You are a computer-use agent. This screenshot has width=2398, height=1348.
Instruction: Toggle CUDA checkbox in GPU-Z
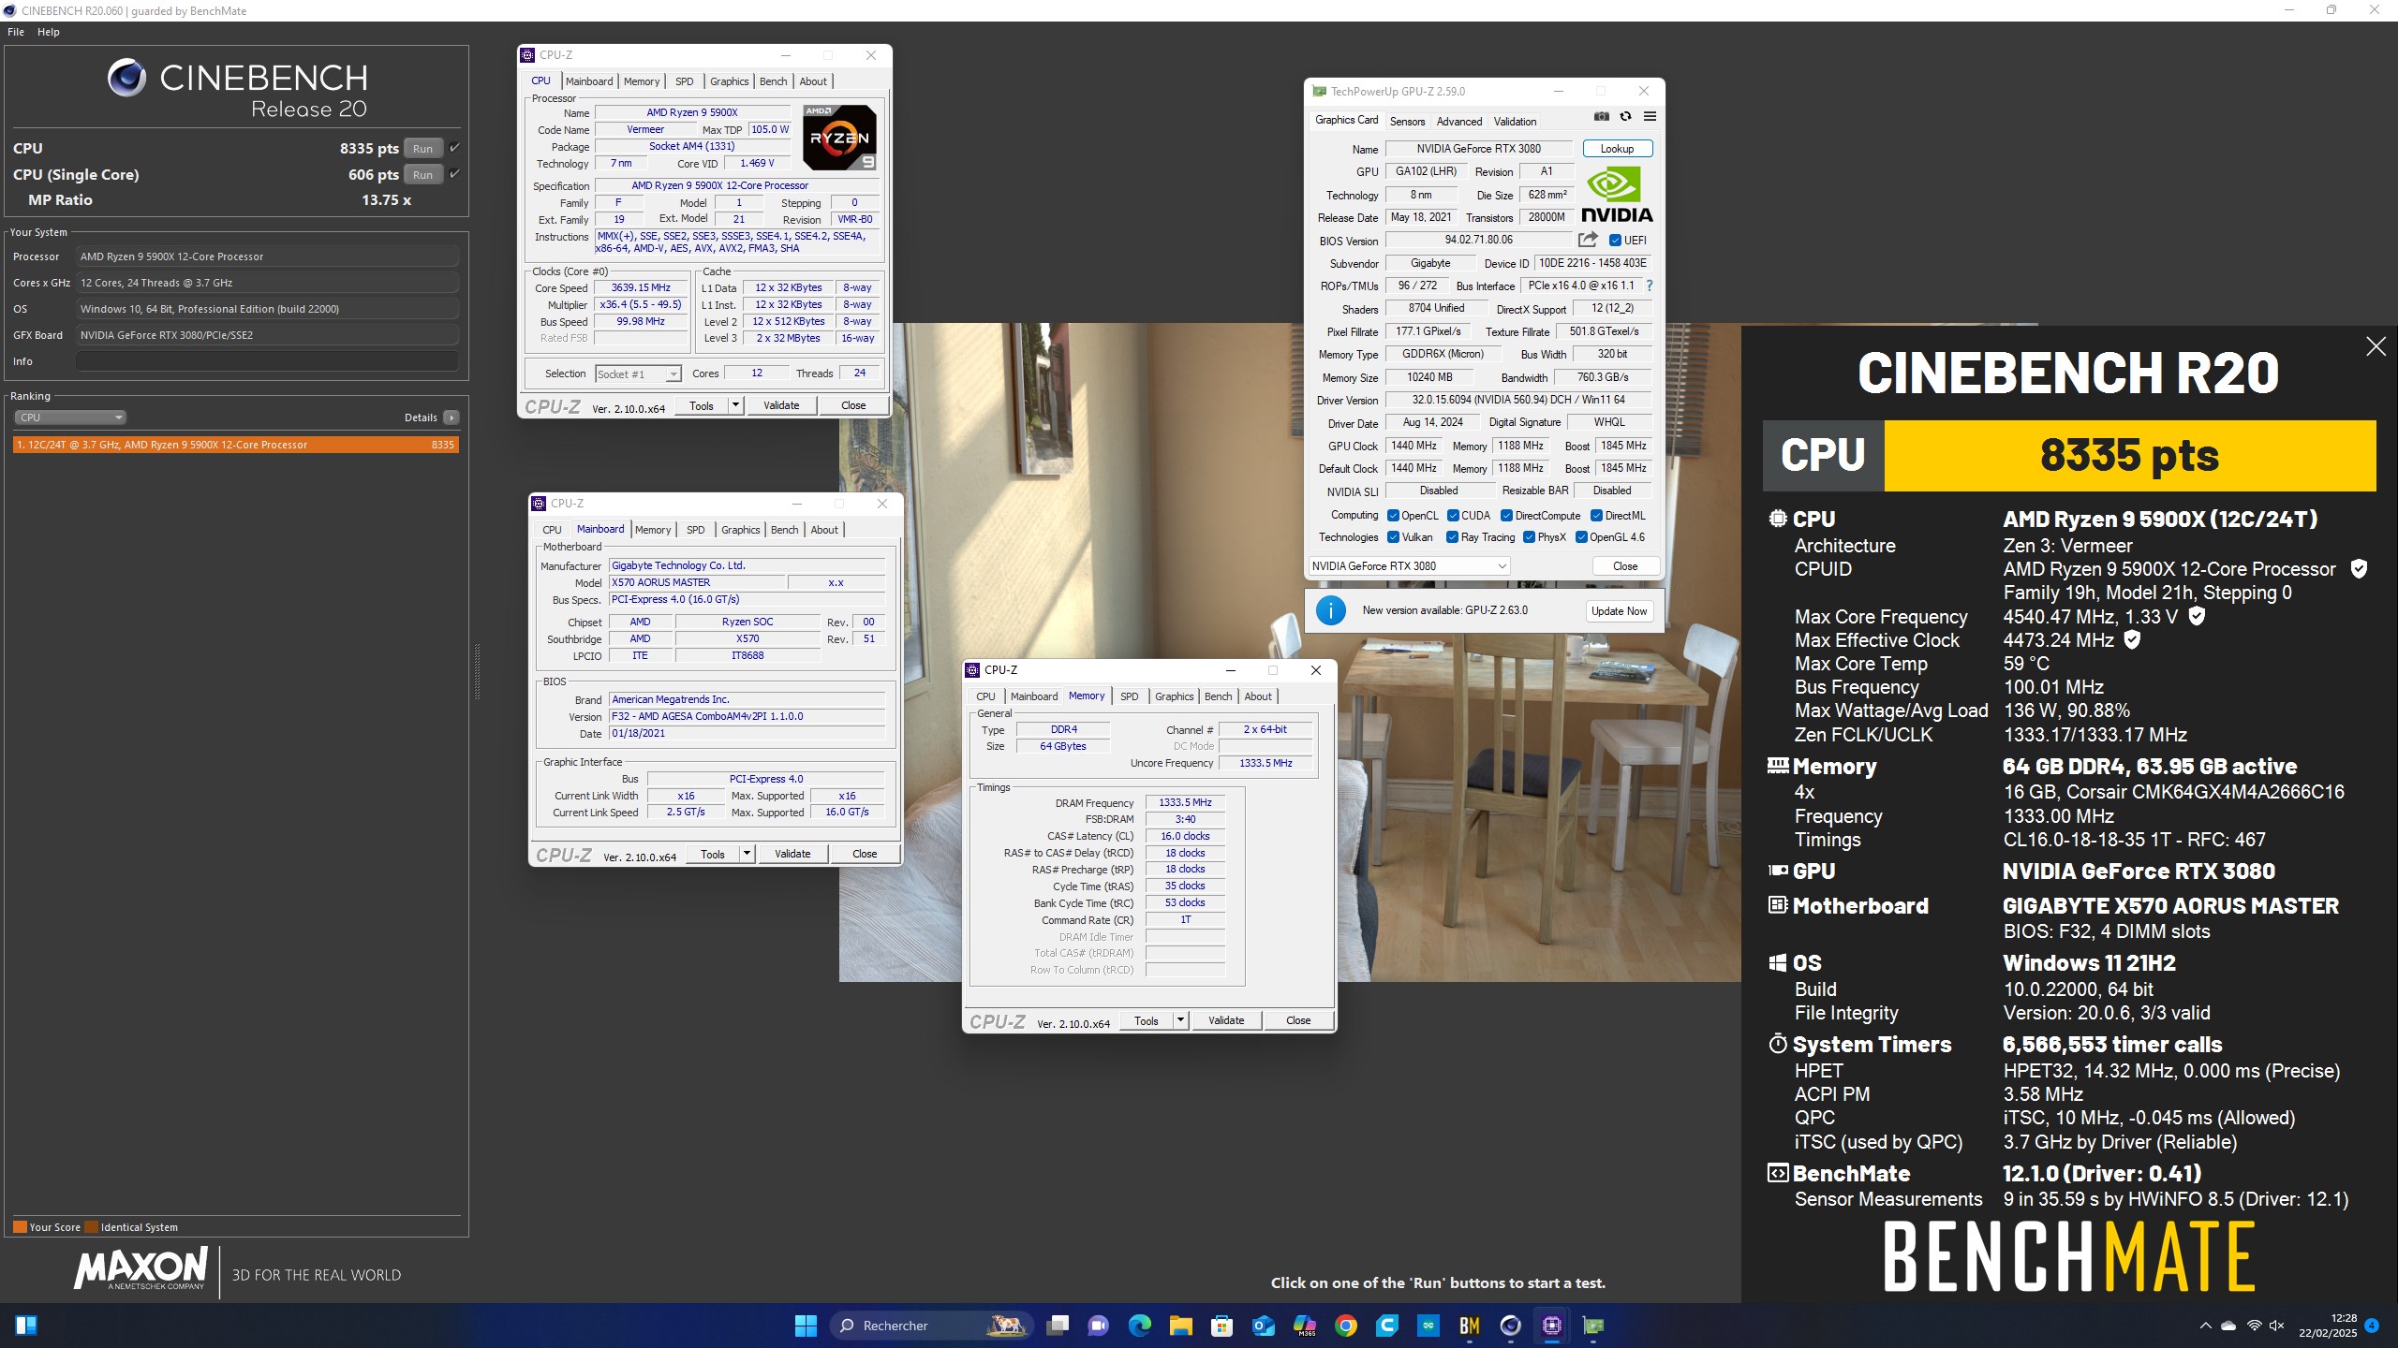tap(1453, 516)
